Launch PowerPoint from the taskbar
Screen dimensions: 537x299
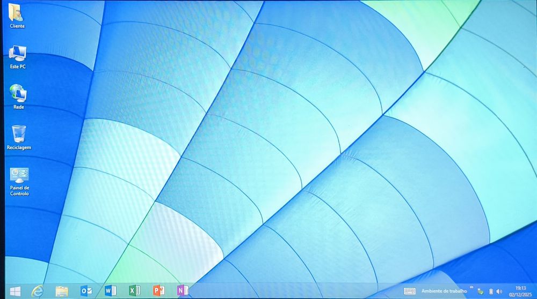(158, 290)
